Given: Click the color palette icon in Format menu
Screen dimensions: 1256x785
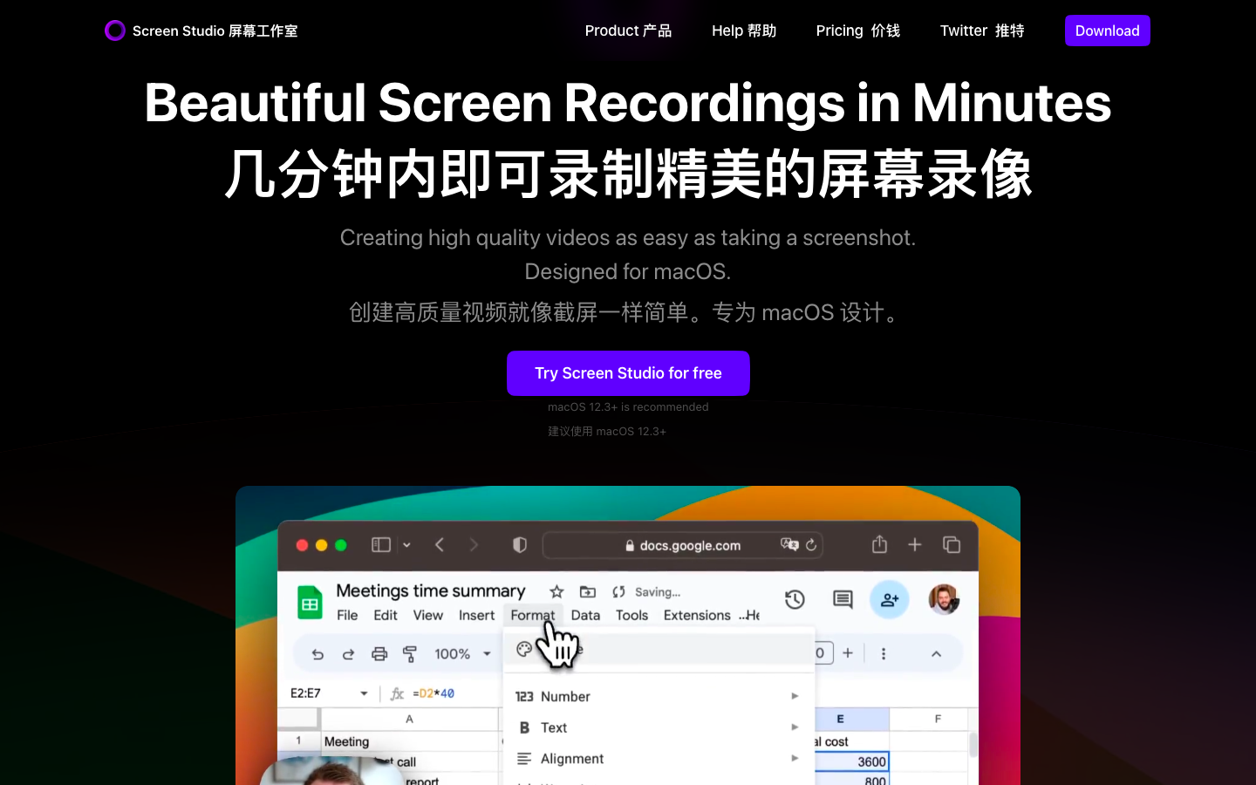Looking at the screenshot, I should (x=525, y=647).
